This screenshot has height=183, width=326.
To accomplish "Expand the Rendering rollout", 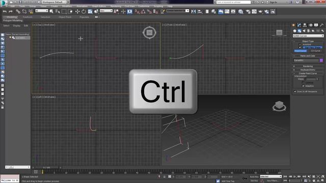I will point(308,66).
